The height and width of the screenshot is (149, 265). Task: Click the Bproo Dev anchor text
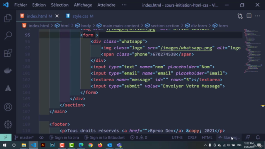pyautogui.click(x=161, y=131)
